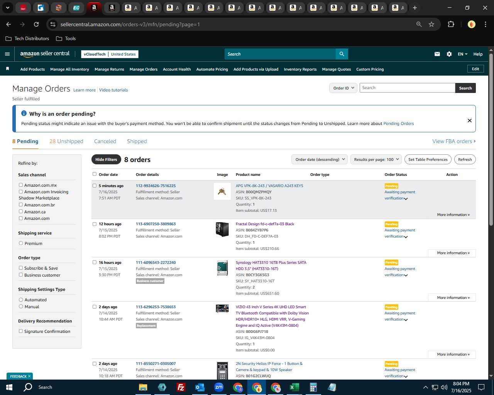Open Outlook from taskbar
This screenshot has width=494, height=395.
tap(200, 387)
